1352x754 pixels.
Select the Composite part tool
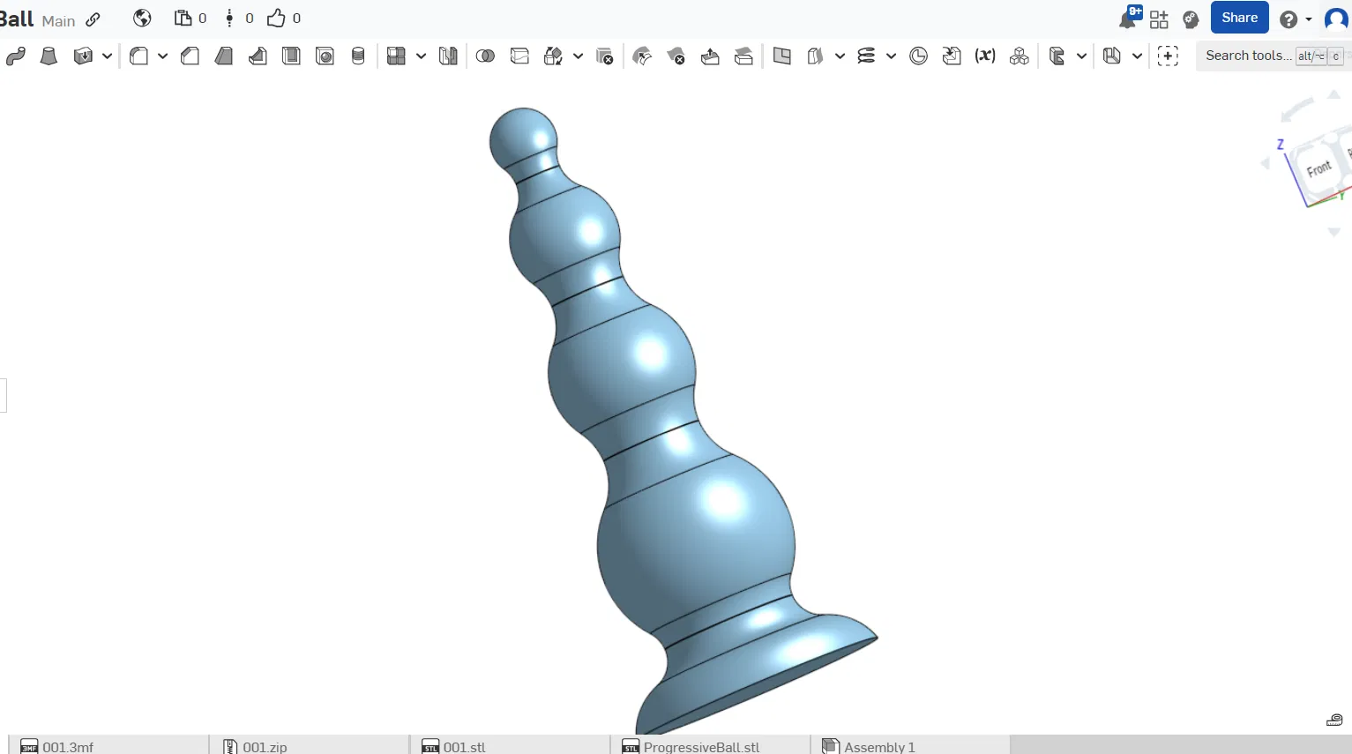tap(1020, 56)
